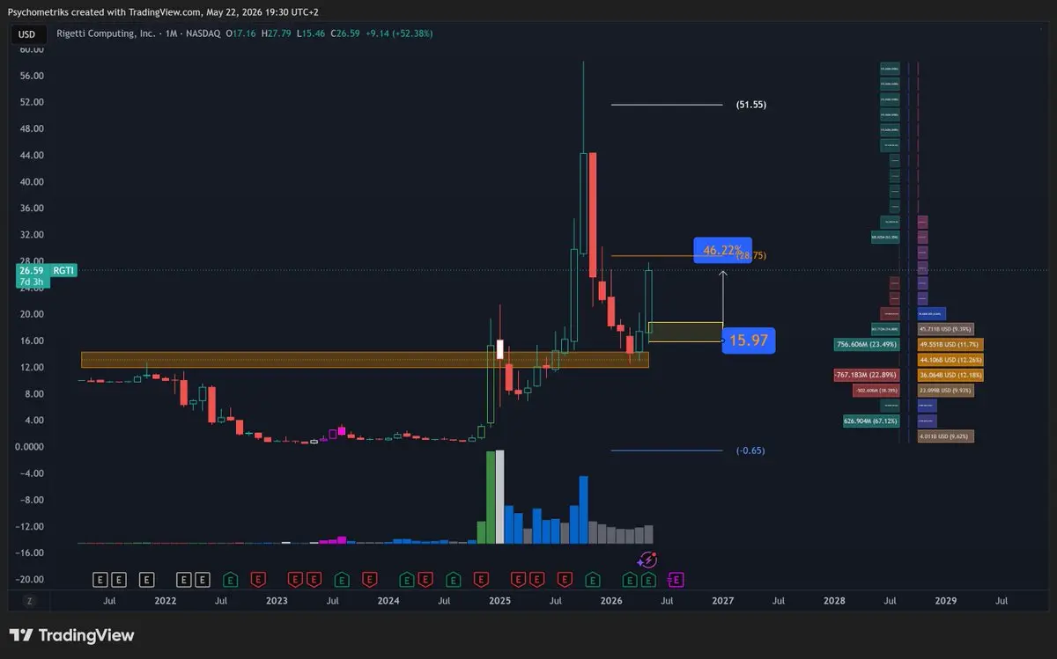Select the yellow rectangle drawing near 15.97
This screenshot has width=1057, height=659.
685,332
